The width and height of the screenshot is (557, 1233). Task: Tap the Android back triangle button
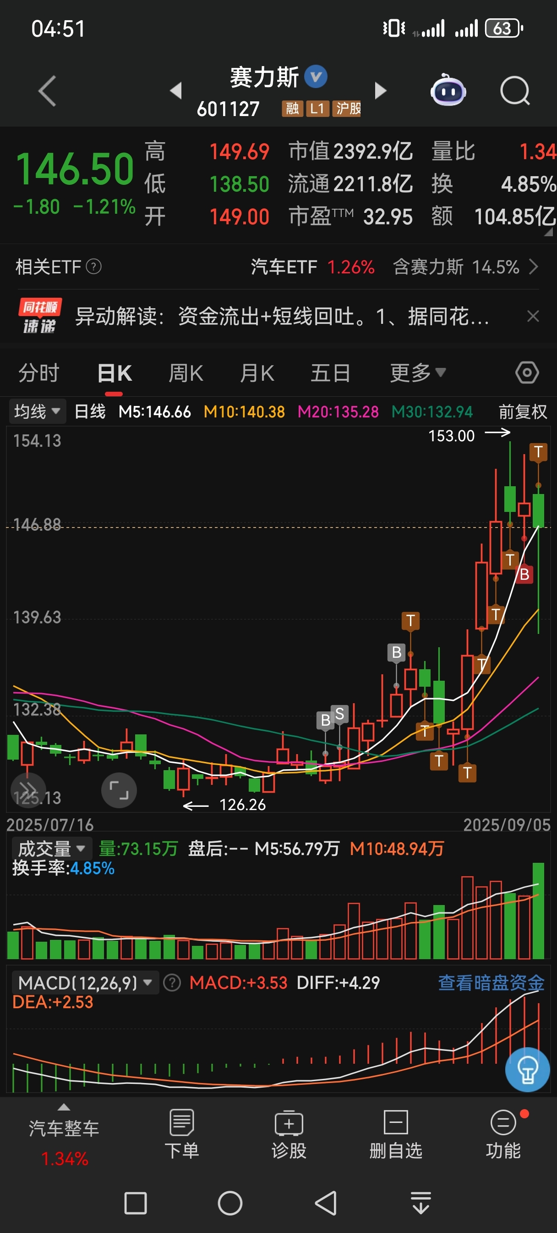326,1203
